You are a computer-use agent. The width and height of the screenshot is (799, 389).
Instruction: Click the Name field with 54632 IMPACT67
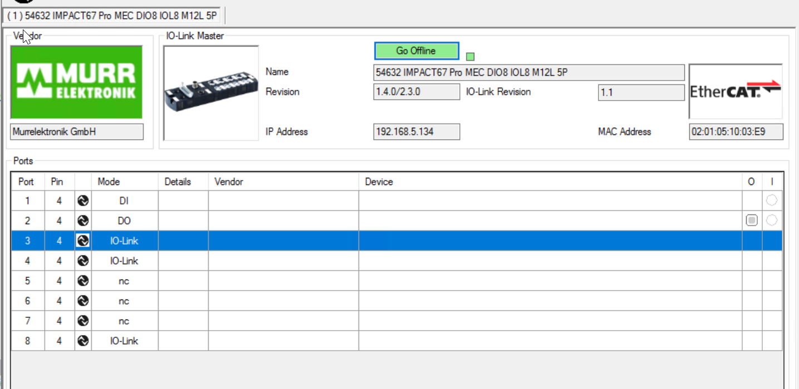528,72
